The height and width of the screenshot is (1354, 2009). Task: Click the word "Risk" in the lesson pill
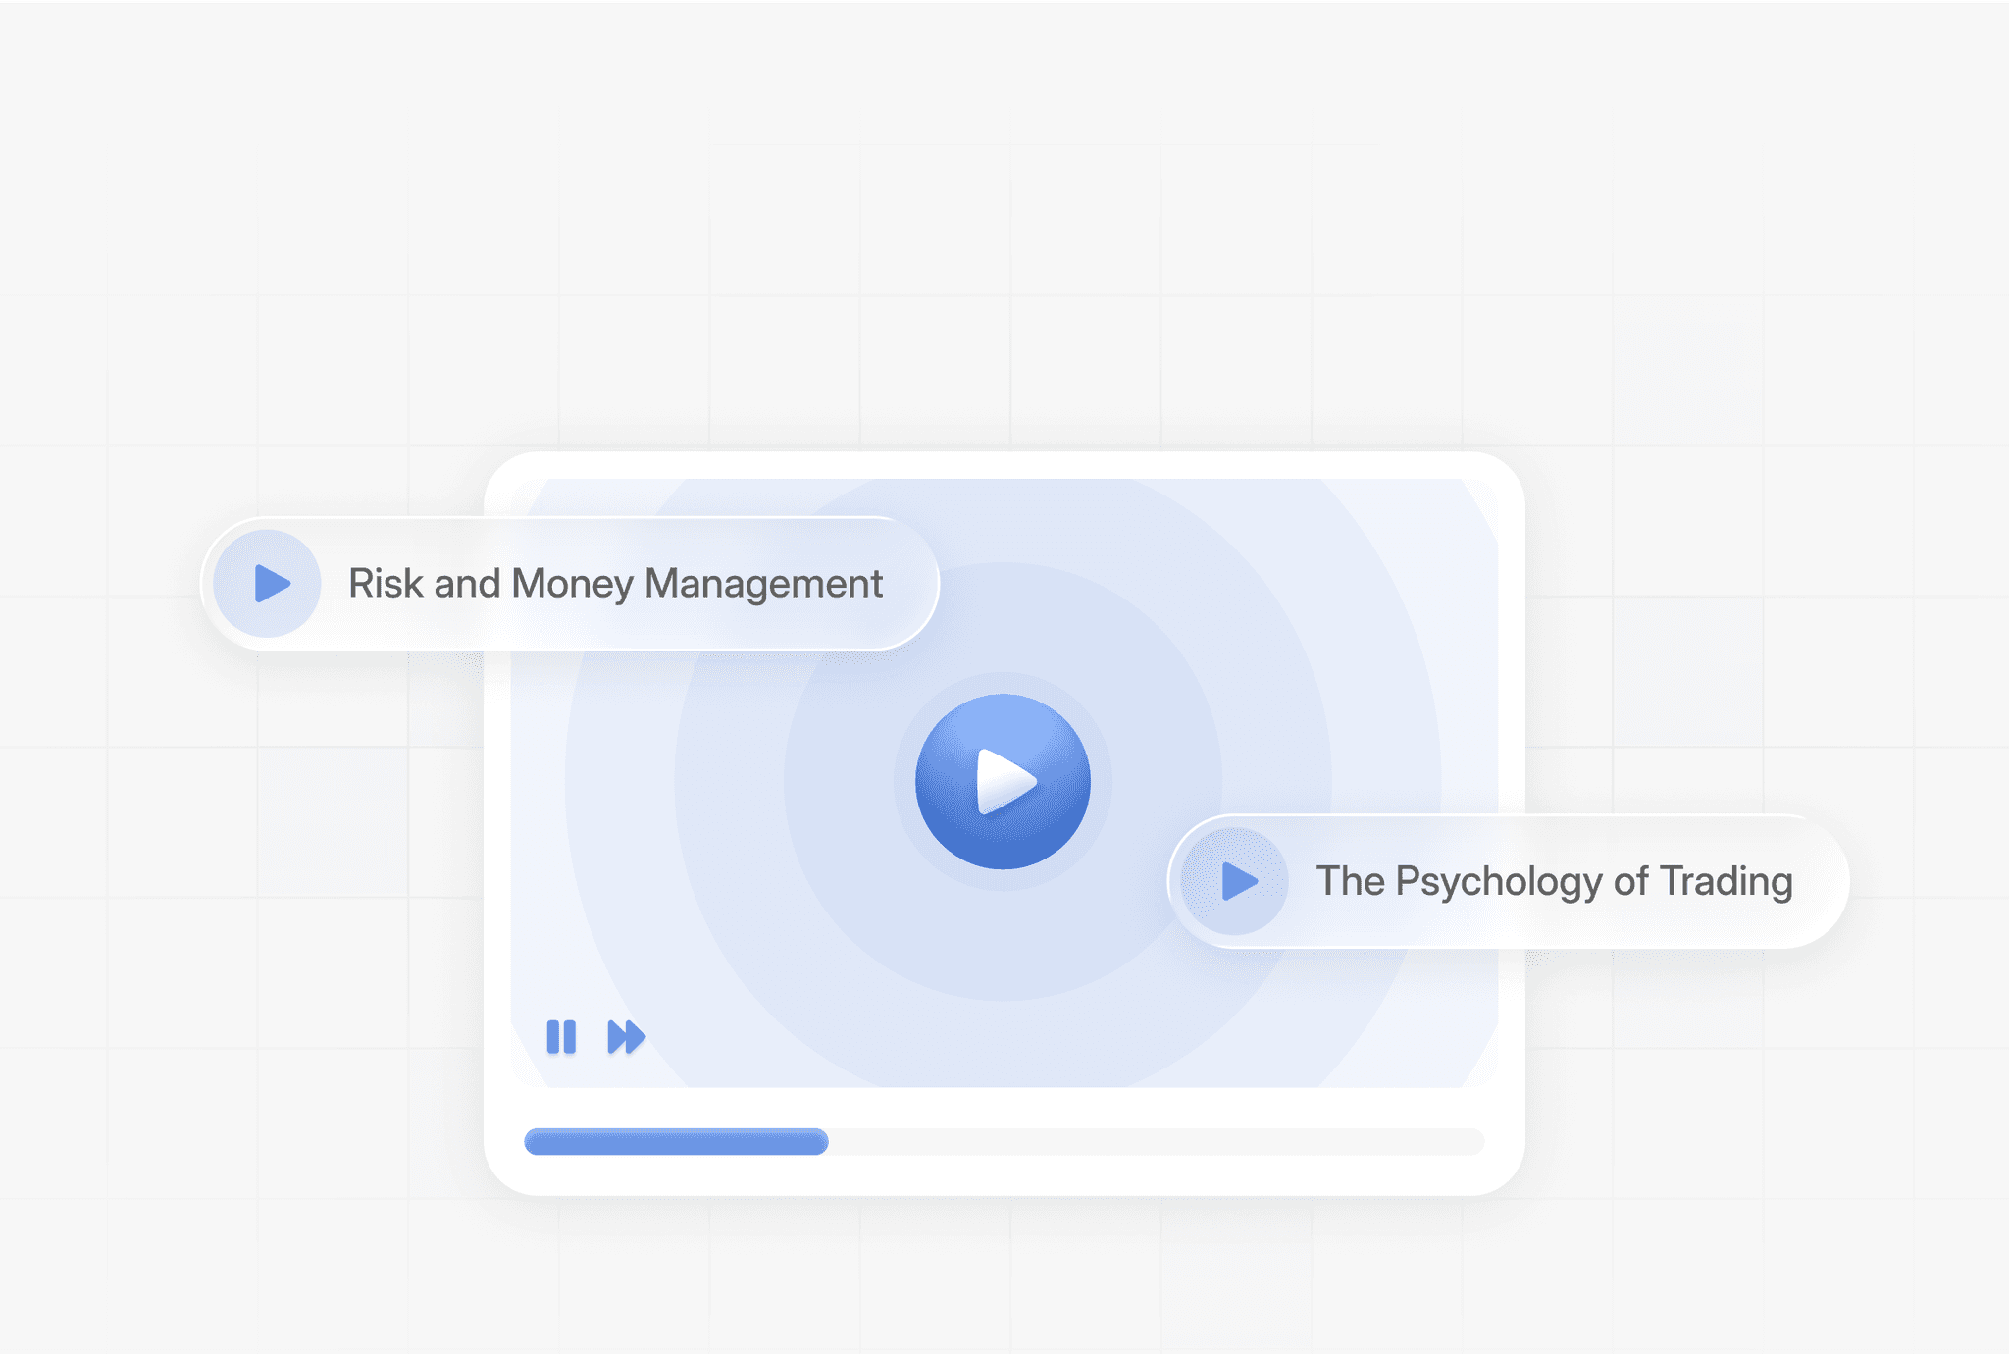tap(386, 584)
